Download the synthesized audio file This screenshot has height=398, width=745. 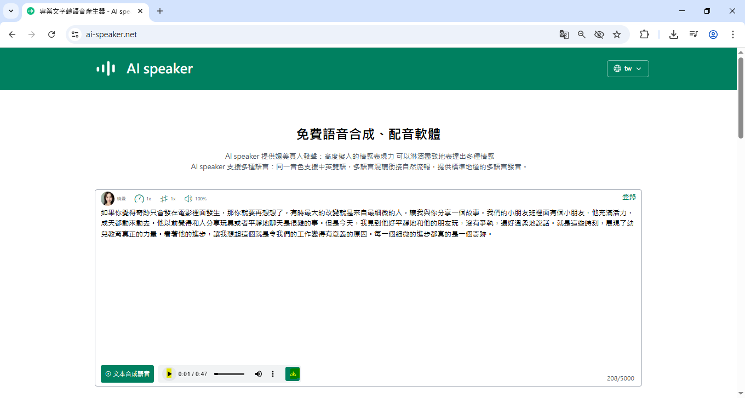click(x=293, y=374)
